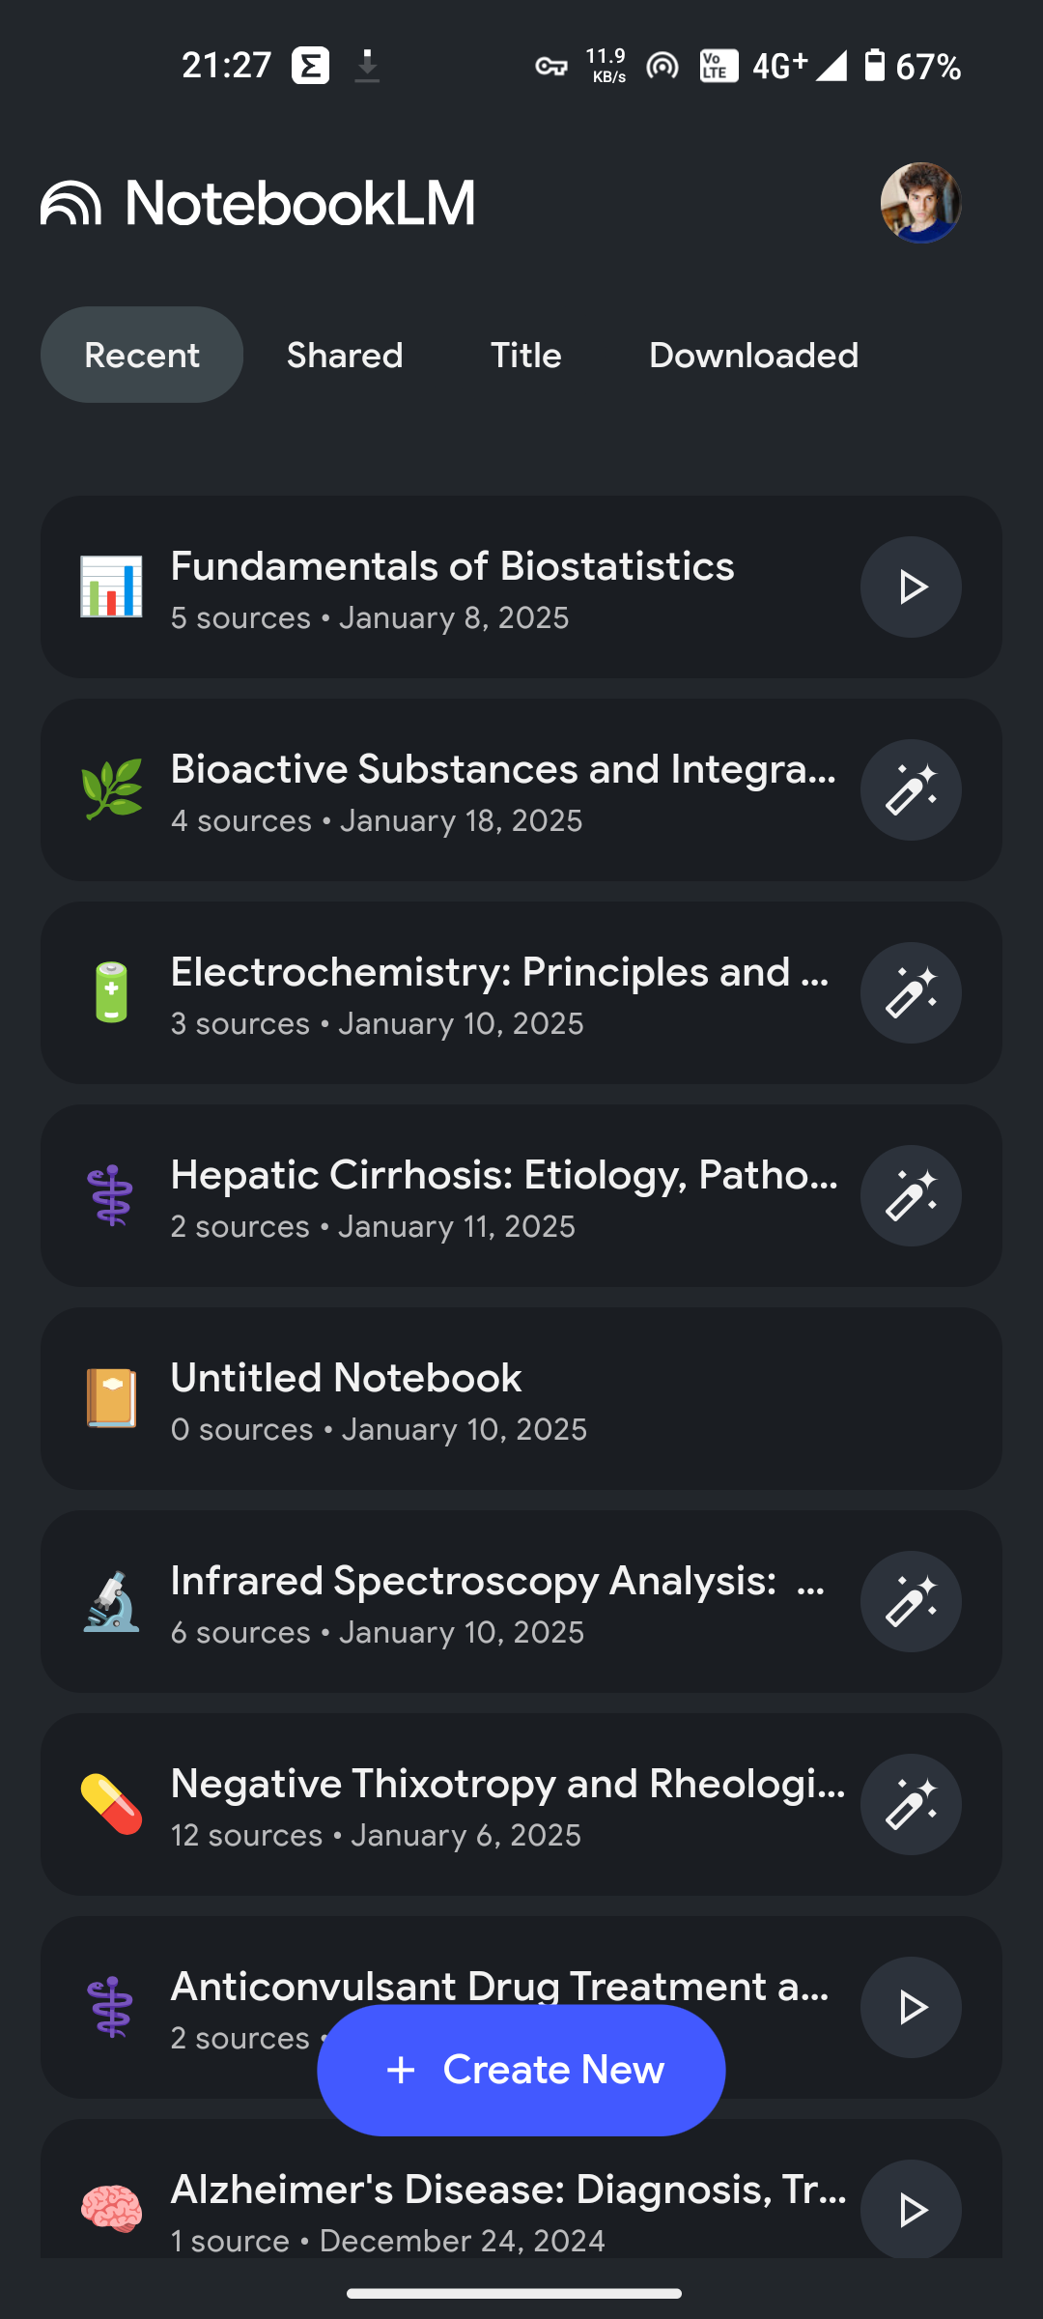Tap the NotebookLM logo icon

pyautogui.click(x=70, y=203)
